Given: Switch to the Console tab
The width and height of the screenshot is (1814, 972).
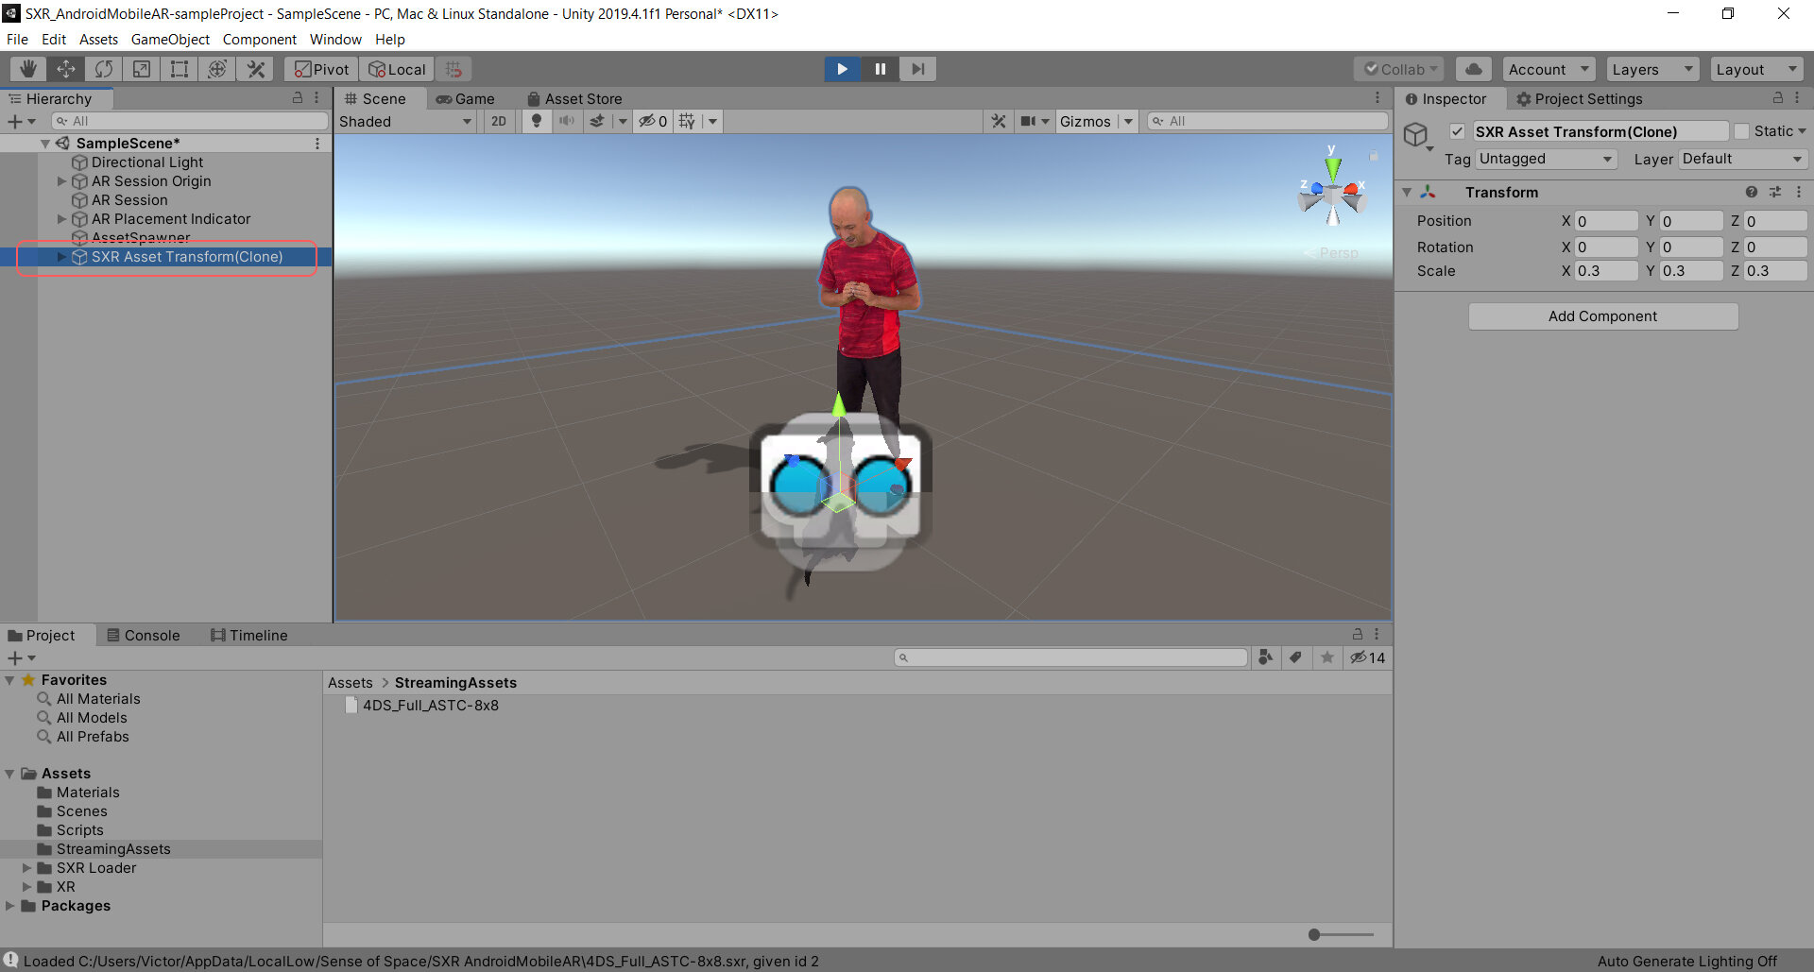Looking at the screenshot, I should pyautogui.click(x=143, y=635).
